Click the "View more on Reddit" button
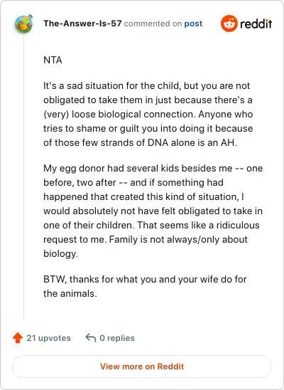This screenshot has width=284, height=390. [142, 367]
